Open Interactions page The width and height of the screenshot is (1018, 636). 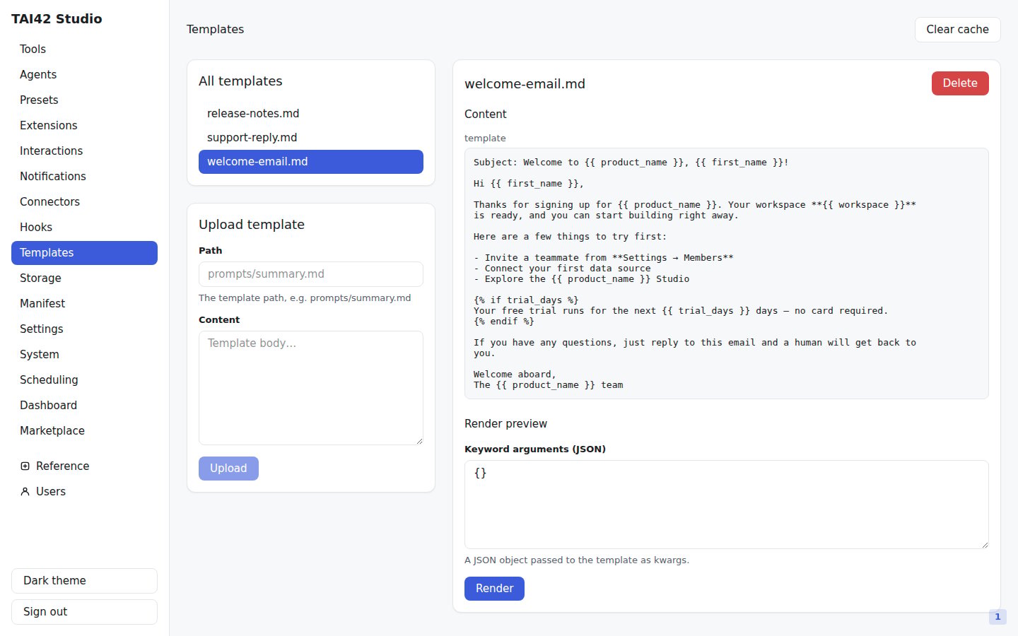[84, 151]
